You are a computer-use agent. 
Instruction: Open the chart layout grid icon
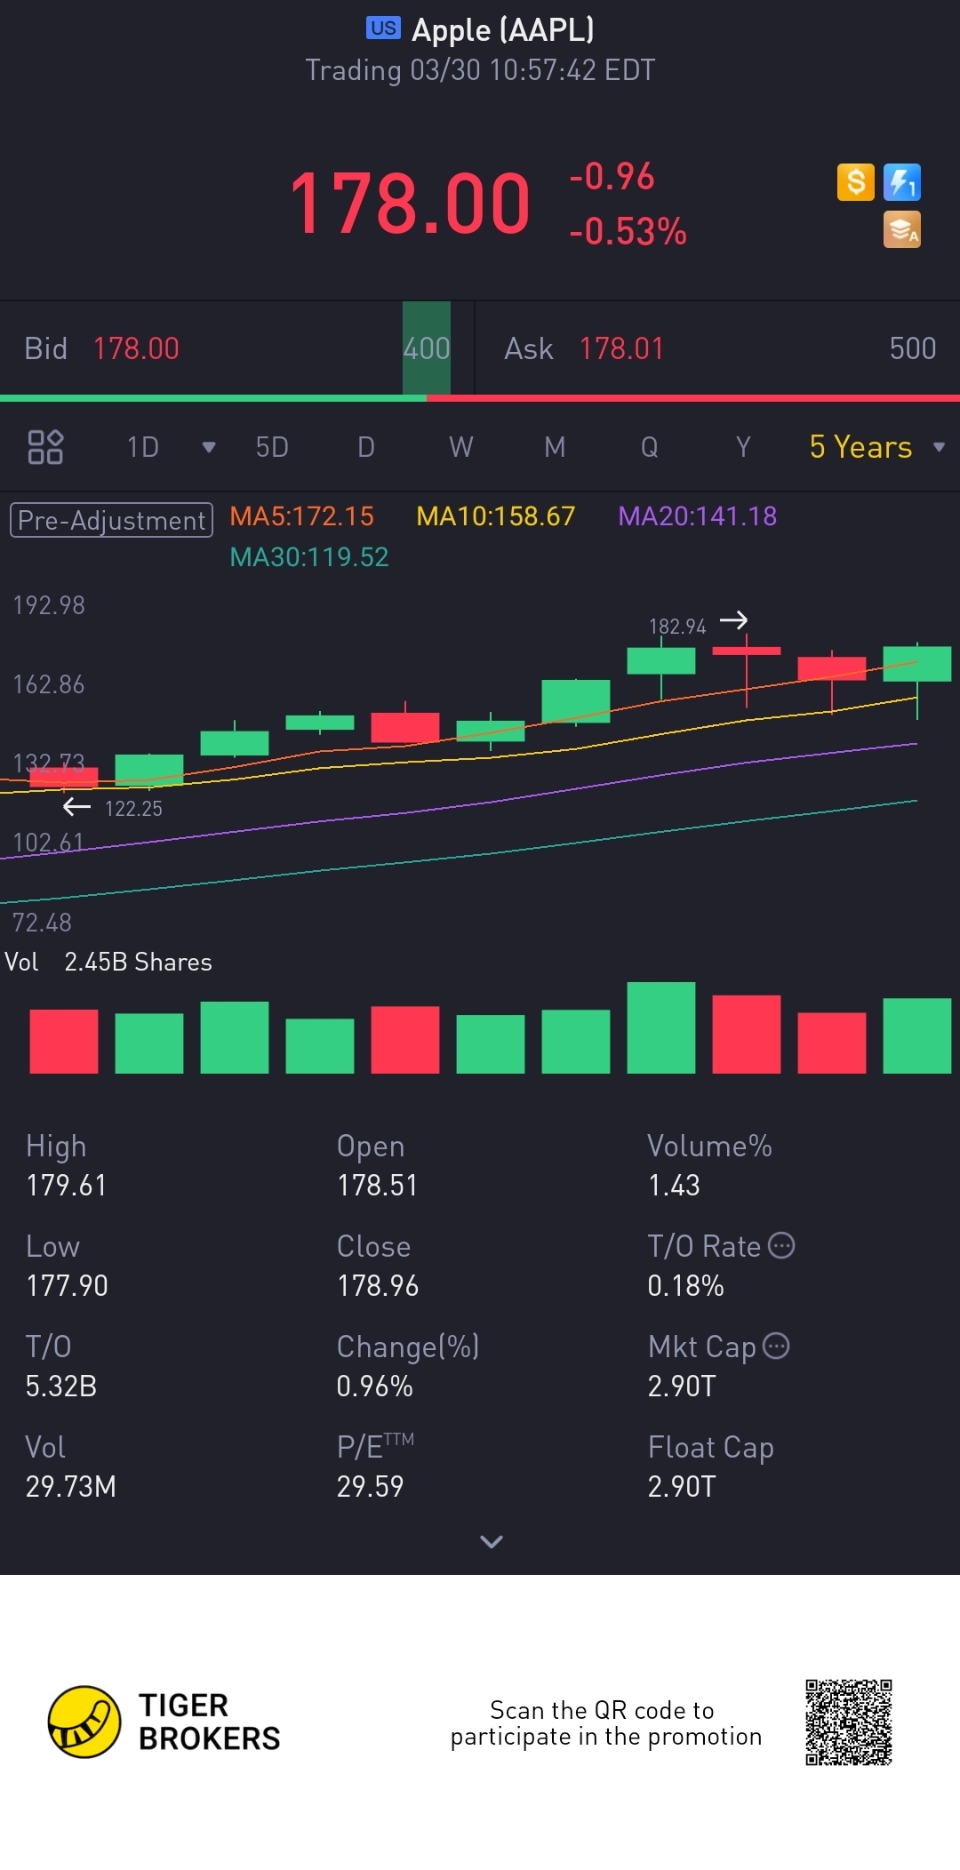point(45,447)
